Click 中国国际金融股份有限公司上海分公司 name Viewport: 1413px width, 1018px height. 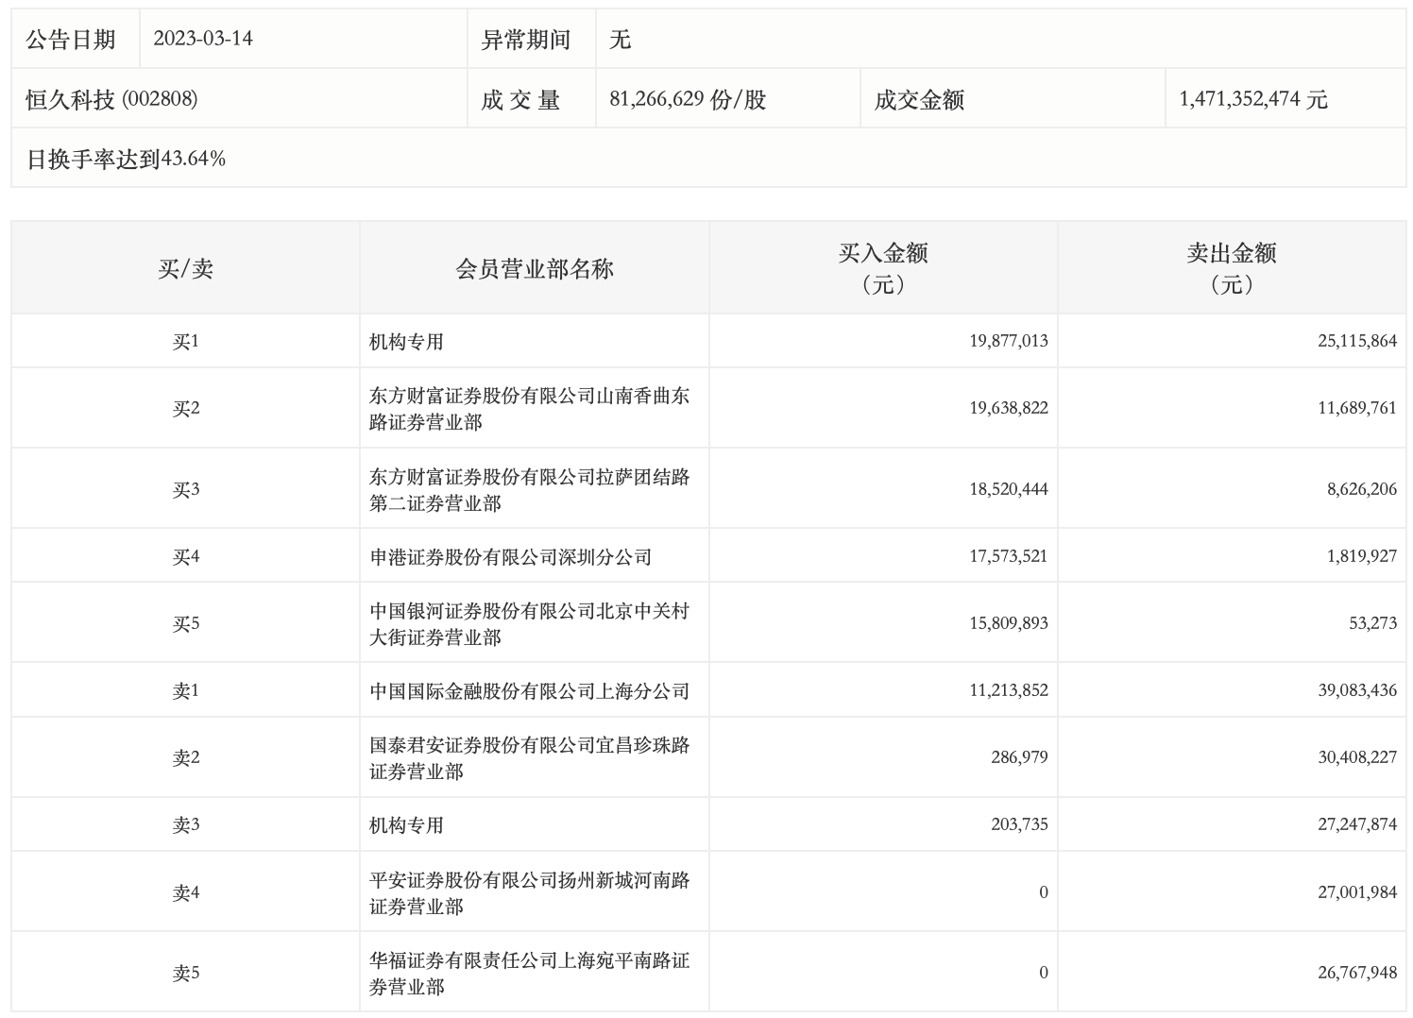coord(530,691)
